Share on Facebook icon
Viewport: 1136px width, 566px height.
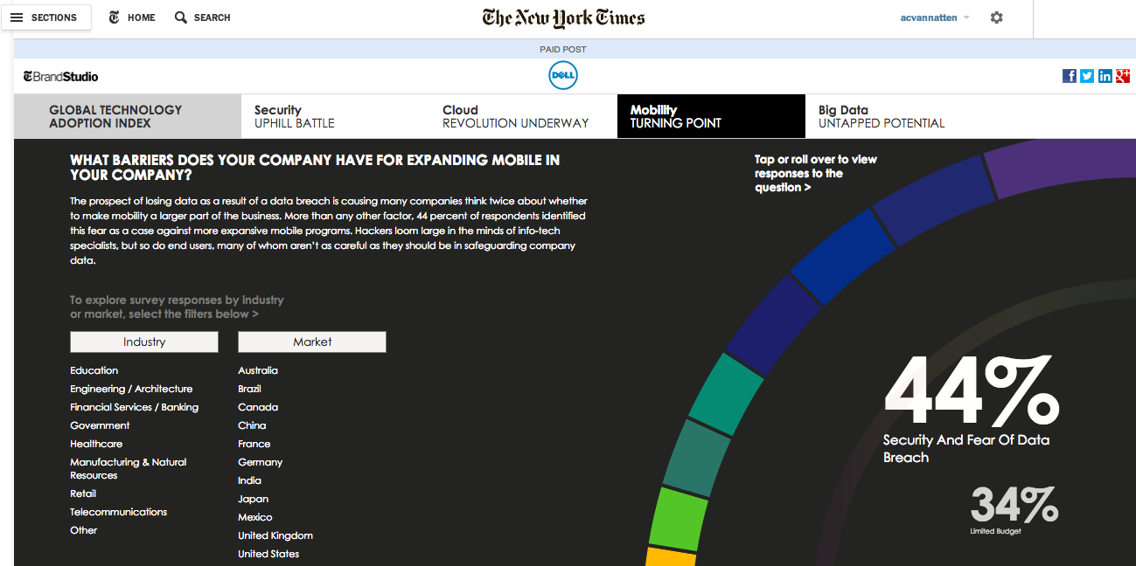point(1070,76)
